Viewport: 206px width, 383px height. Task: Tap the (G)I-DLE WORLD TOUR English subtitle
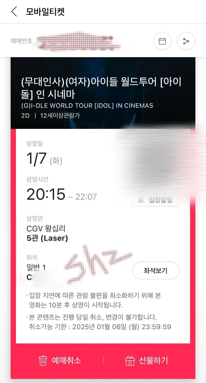[87, 106]
